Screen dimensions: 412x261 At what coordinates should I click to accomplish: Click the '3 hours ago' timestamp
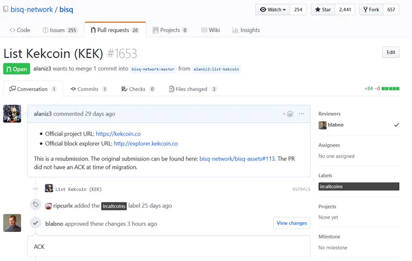(142, 223)
